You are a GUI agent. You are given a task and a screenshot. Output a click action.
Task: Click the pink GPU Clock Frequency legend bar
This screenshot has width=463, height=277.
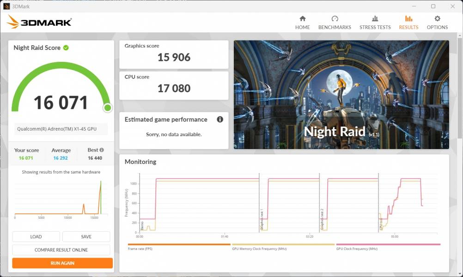tap(388, 244)
